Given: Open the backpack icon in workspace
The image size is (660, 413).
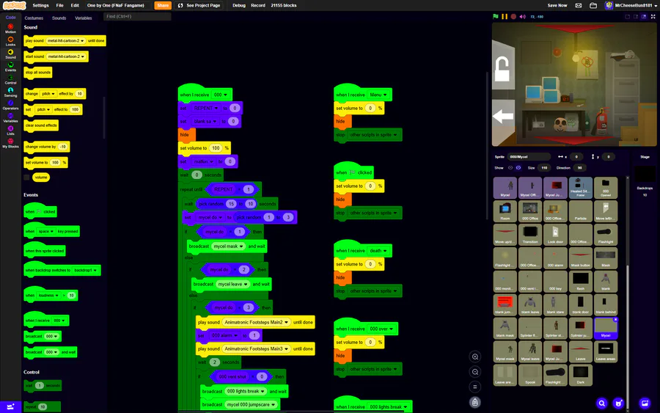Looking at the screenshot, I should click(x=474, y=402).
